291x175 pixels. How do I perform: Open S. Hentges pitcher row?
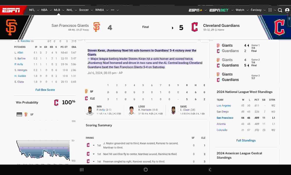click(45, 70)
